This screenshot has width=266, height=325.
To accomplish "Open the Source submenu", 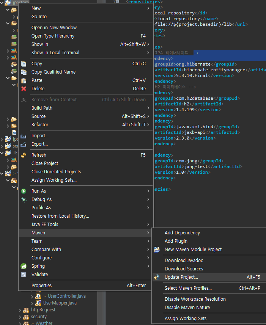I will click(x=86, y=116).
